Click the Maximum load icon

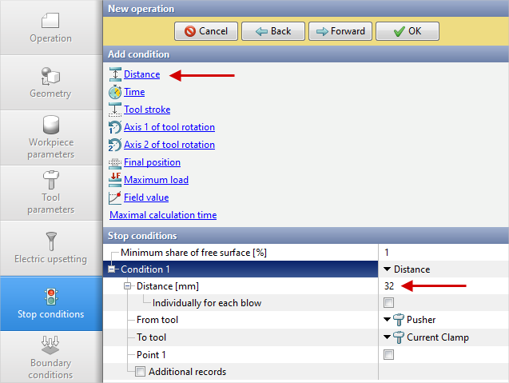pos(115,180)
